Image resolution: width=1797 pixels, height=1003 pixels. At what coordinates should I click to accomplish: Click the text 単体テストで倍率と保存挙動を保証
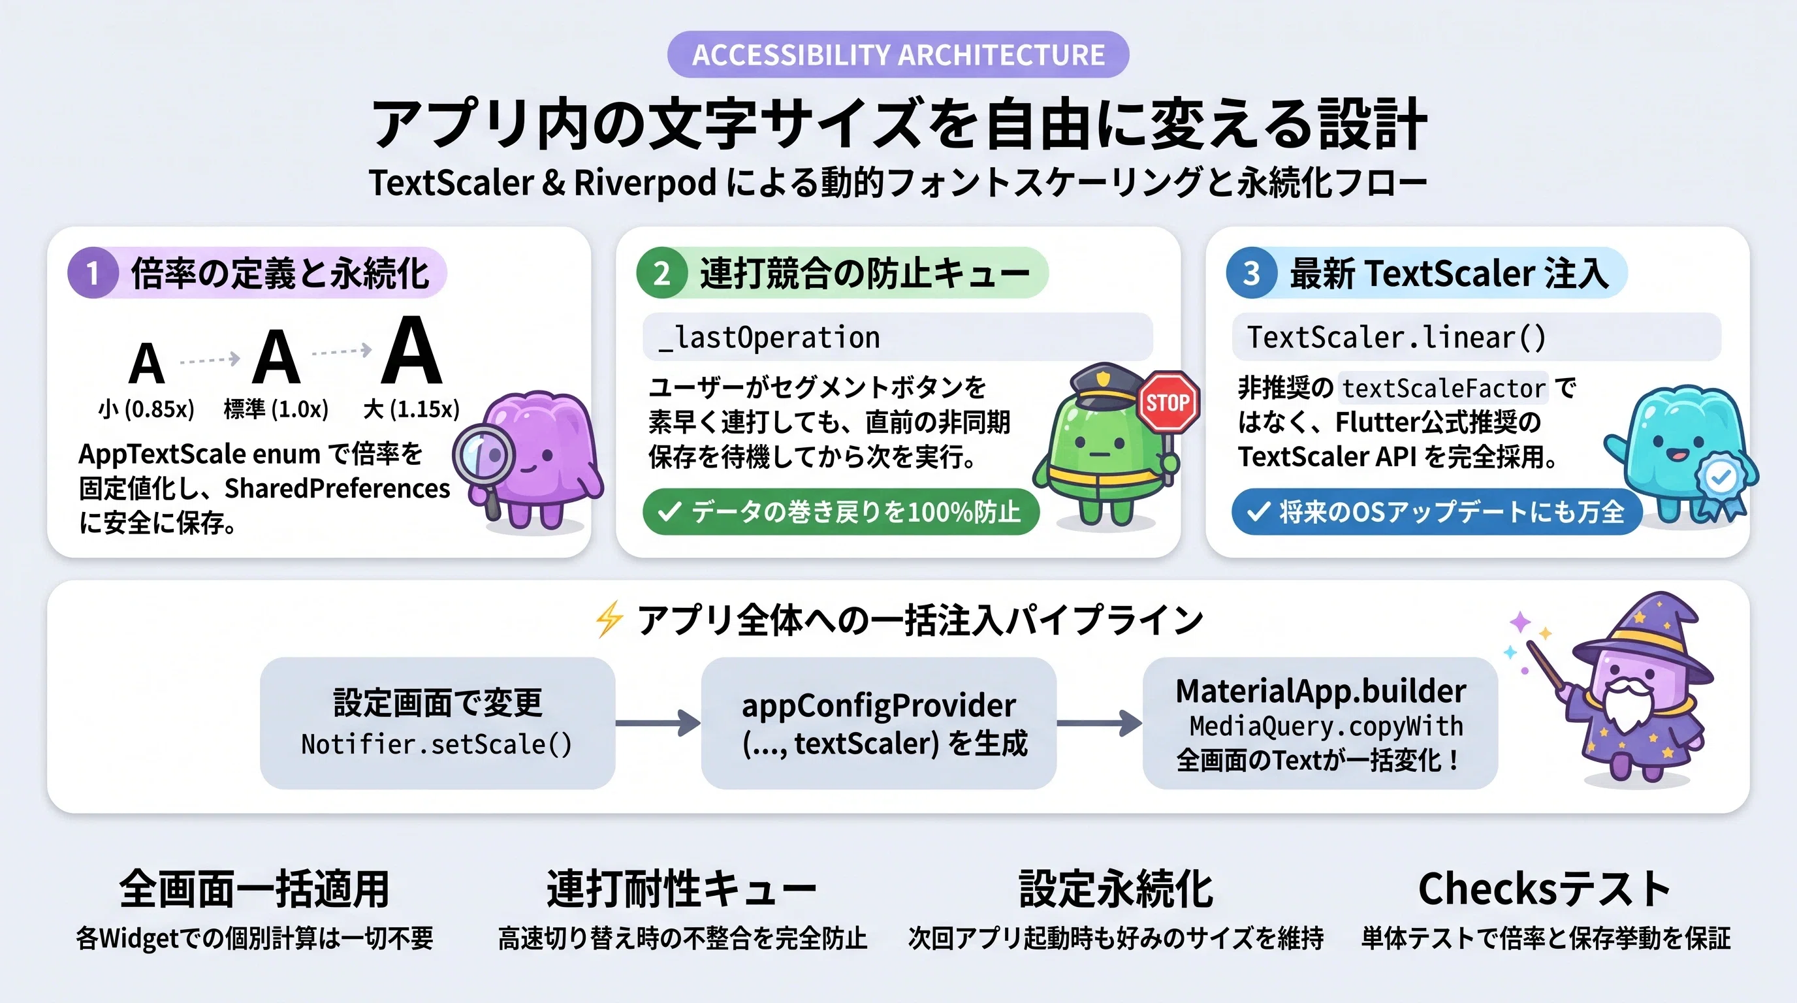(x=1546, y=938)
